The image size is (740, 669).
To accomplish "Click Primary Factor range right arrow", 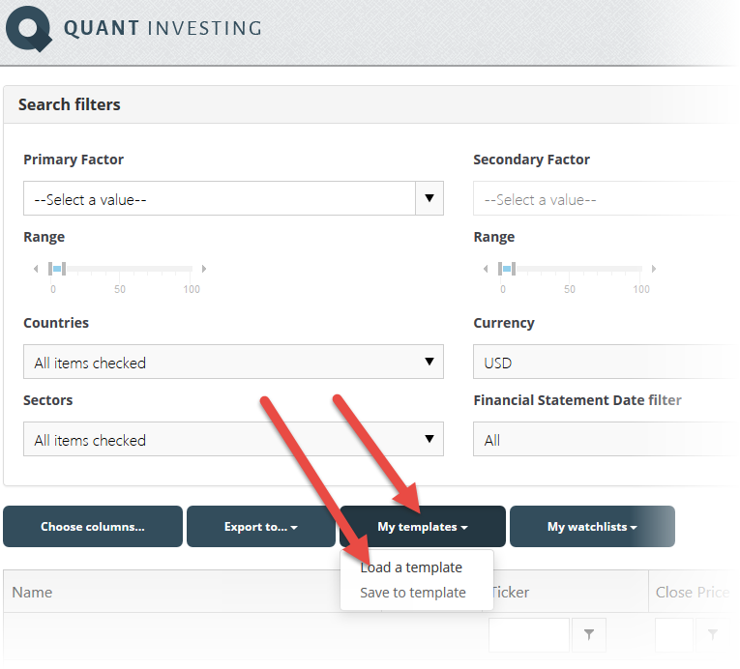I will pyautogui.click(x=204, y=269).
